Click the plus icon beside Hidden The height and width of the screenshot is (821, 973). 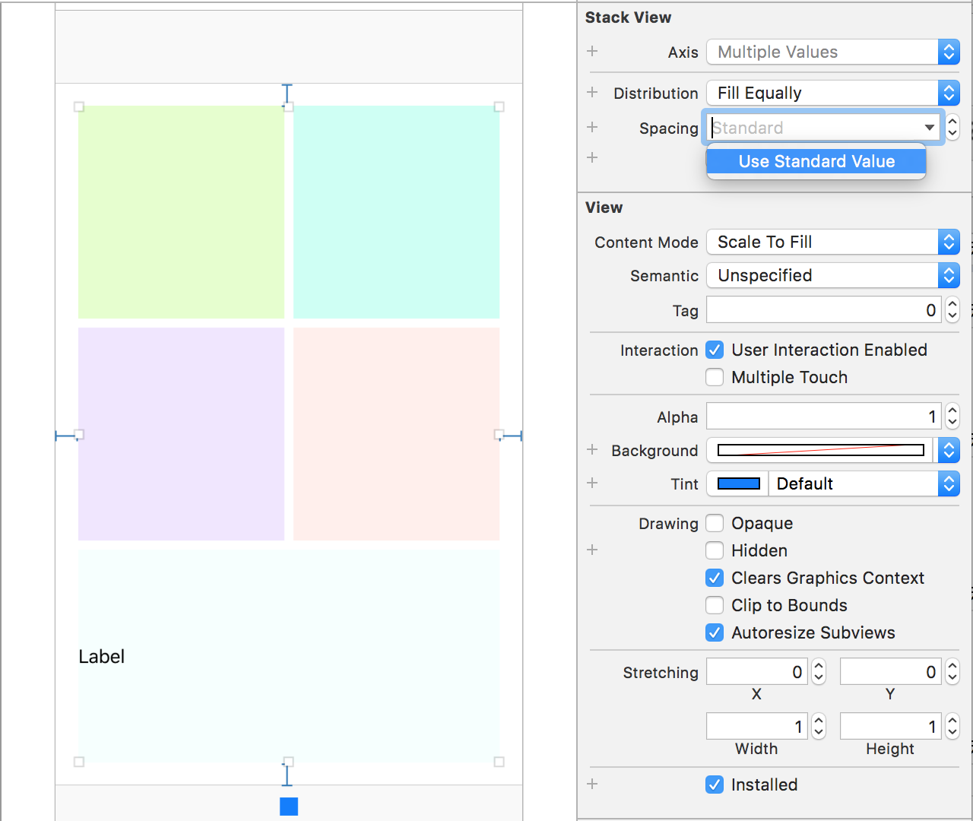(x=592, y=550)
